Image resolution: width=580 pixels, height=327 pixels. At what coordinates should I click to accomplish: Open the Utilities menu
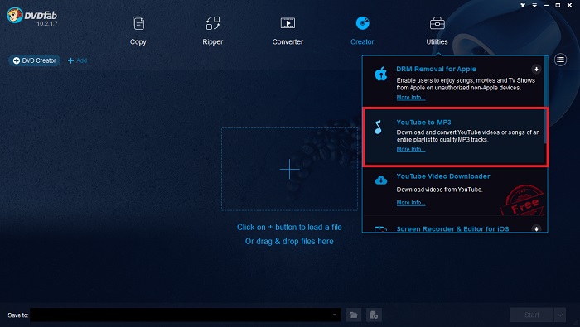[437, 31]
